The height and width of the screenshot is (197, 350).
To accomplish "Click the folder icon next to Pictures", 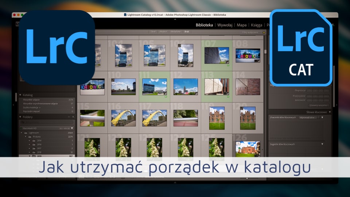I will 30,137.
